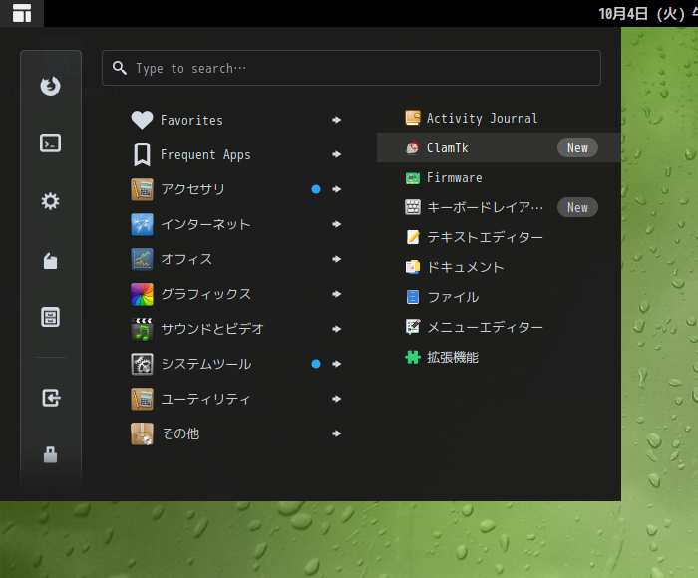698x578 pixels.
Task: Launch Firmware from its name
Action: 454,178
